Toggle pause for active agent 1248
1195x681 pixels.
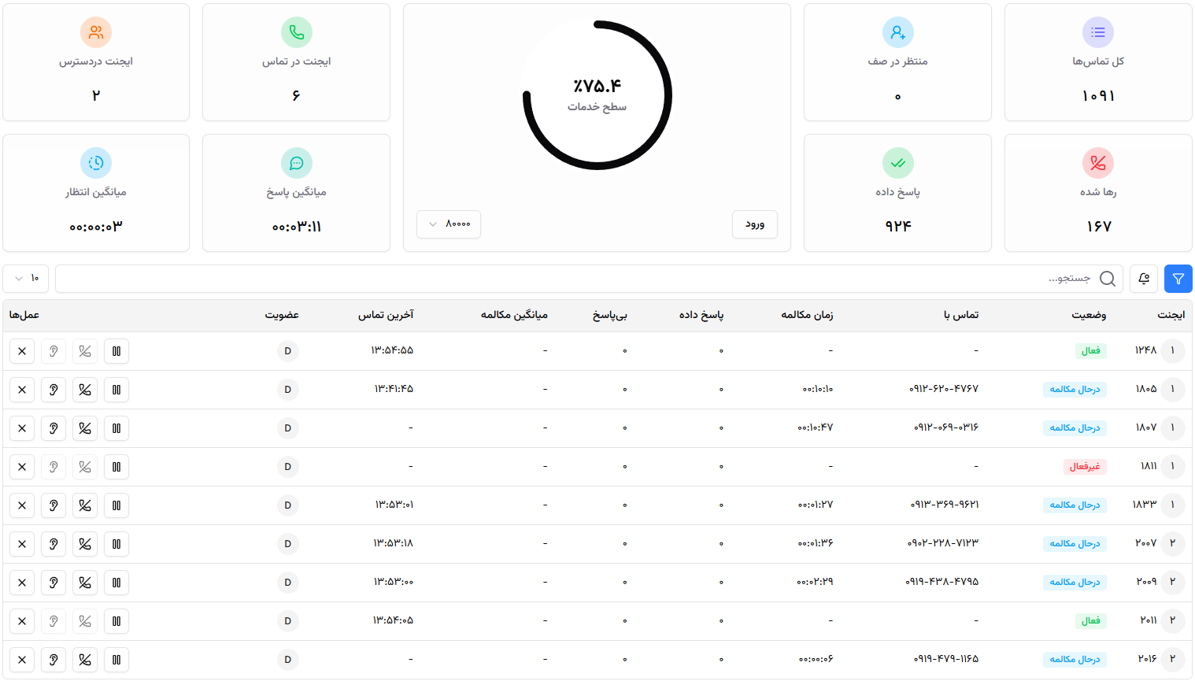117,351
